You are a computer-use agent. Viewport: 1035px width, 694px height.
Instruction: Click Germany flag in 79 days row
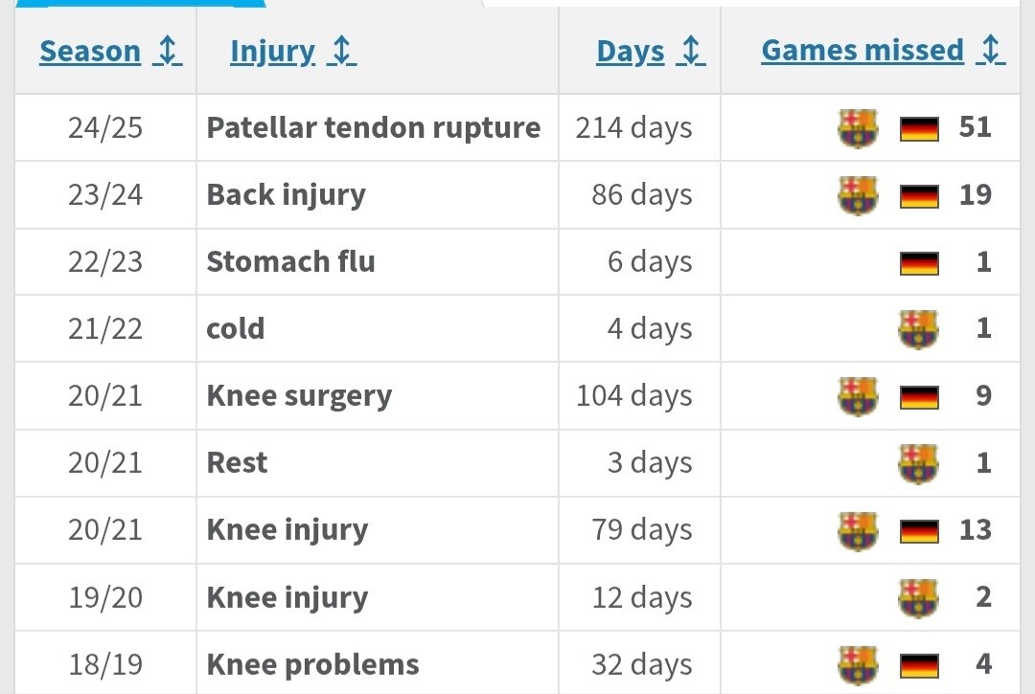coord(919,531)
